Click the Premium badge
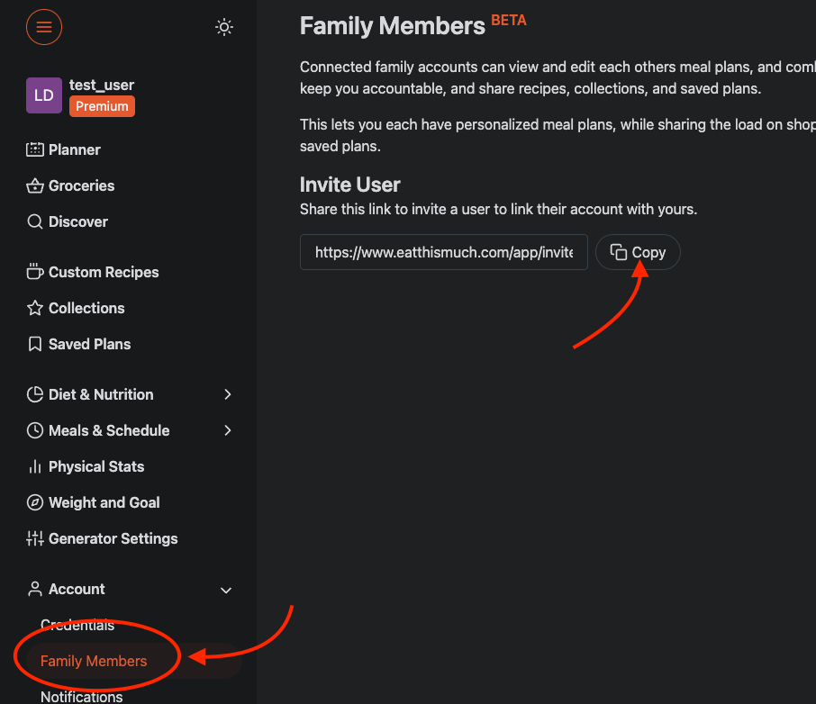Viewport: 816px width, 704px height. [x=102, y=106]
